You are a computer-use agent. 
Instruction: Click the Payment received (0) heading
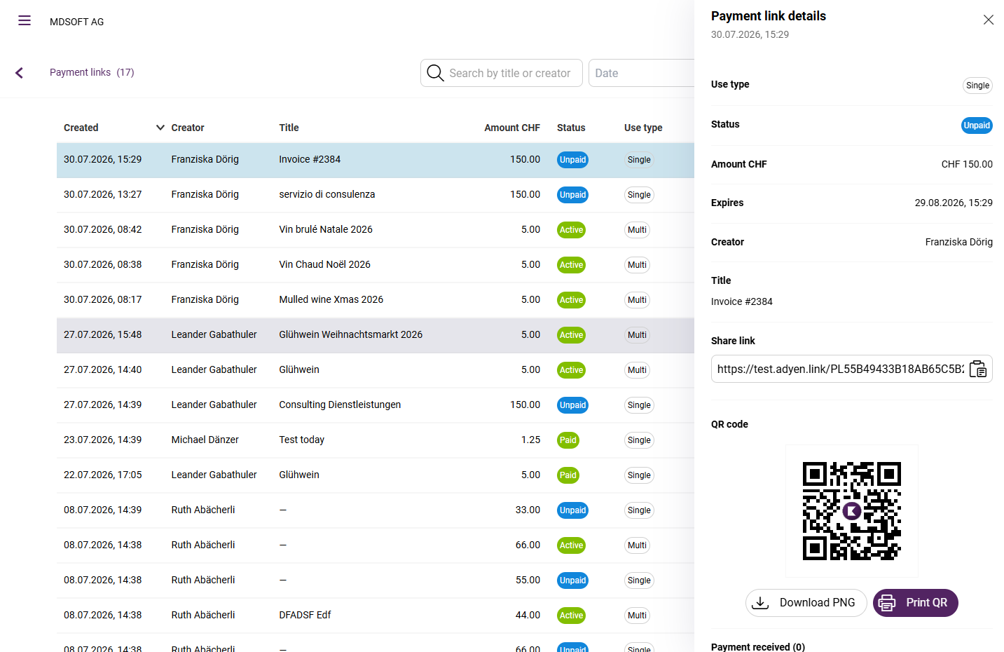(758, 646)
